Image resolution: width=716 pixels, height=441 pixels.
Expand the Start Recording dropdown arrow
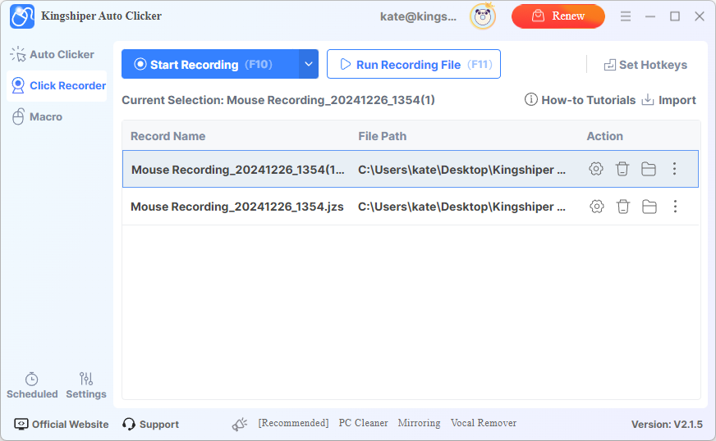point(309,64)
